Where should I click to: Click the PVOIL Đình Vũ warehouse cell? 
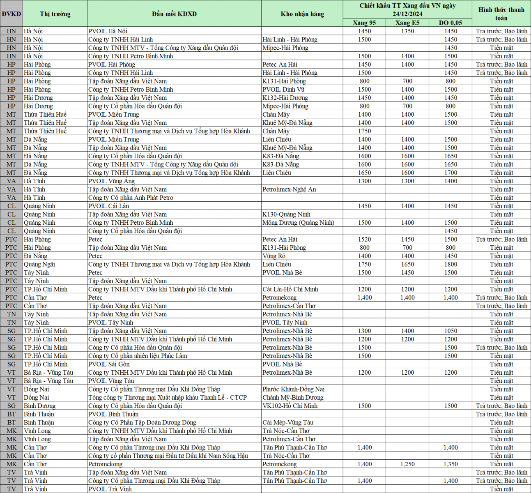click(302, 90)
